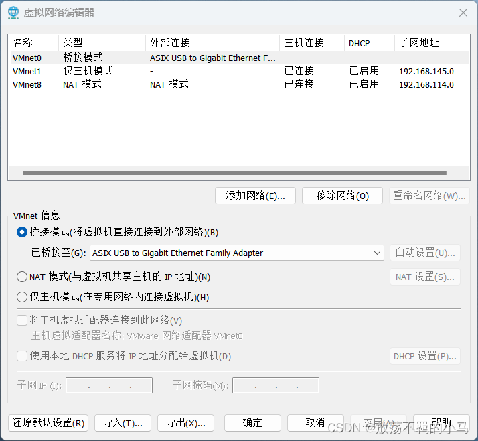Click the 帮助 button
Image resolution: width=478 pixels, height=441 pixels.
coord(441,423)
